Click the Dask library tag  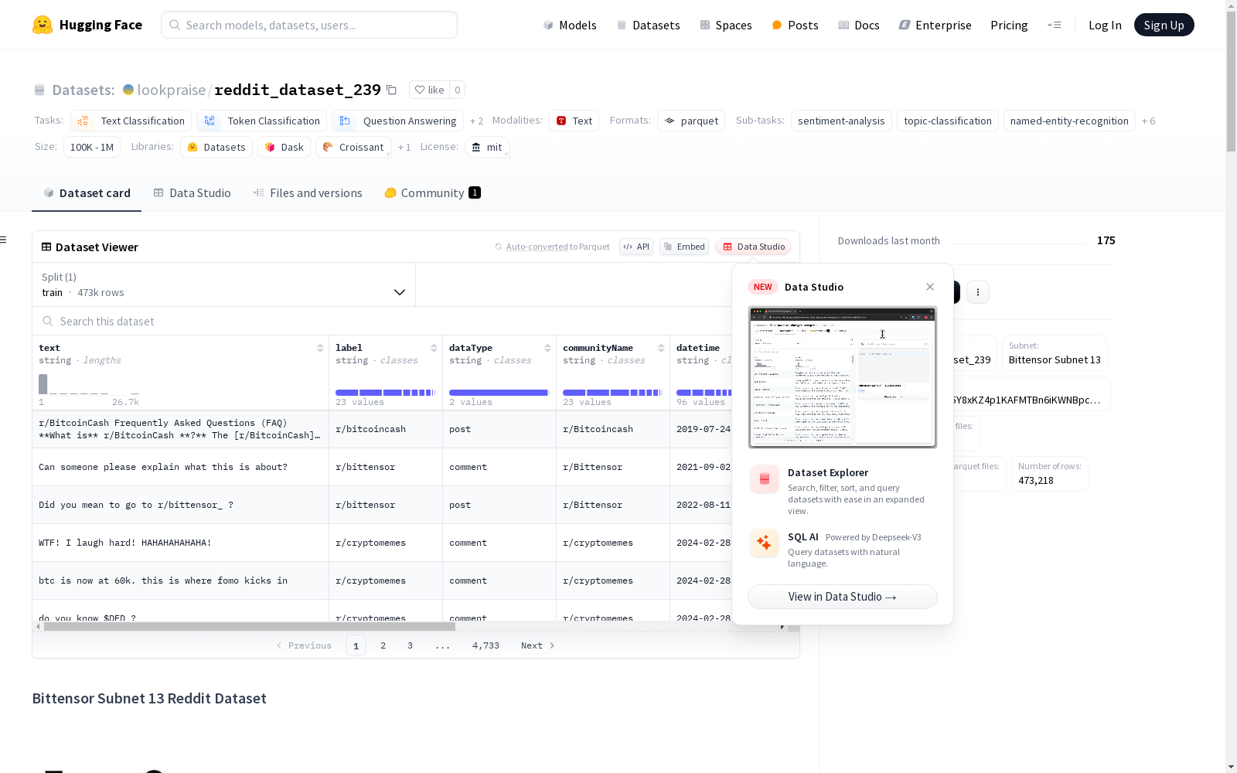pyautogui.click(x=284, y=147)
